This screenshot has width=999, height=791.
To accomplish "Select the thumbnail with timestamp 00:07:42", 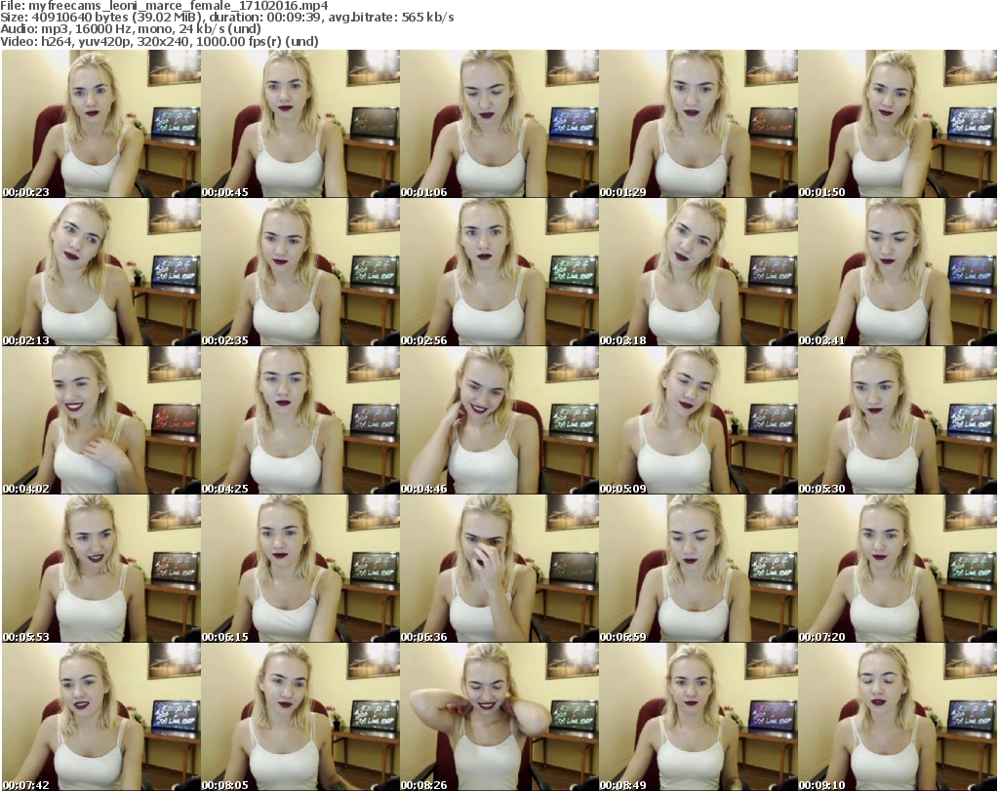I will pyautogui.click(x=101, y=717).
